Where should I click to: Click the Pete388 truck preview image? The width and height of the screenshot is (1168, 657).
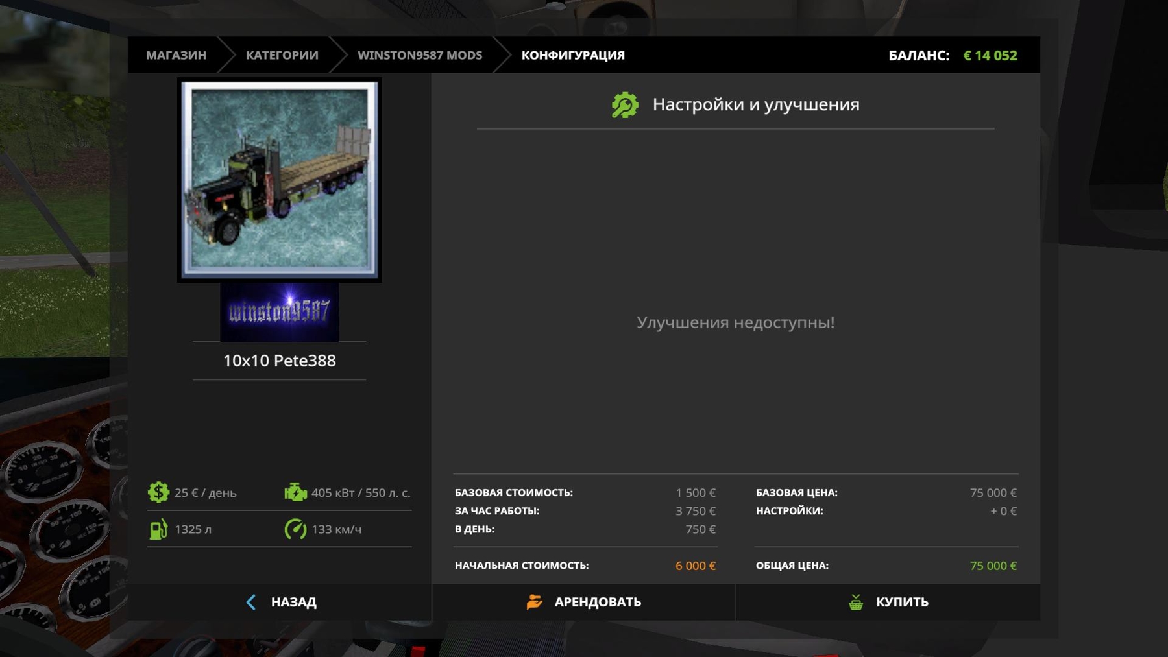[280, 180]
